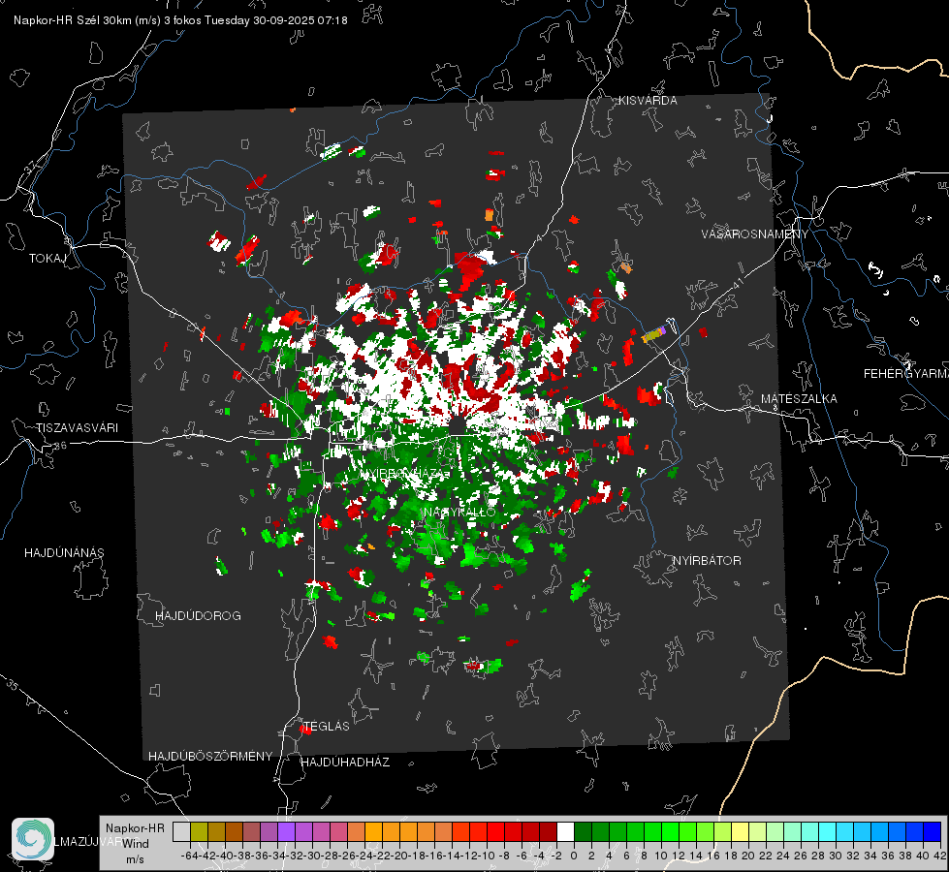Click the white zero-velocity legend swatch

565,831
